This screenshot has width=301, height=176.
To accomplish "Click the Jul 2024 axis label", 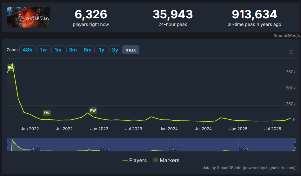I will pyautogui.click(x=203, y=129).
